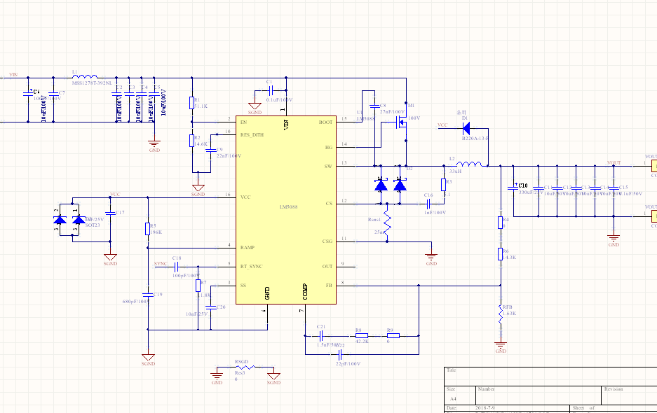Image resolution: width=657 pixels, height=413 pixels.
Task: Click the VCC label beside D1
Action: [x=442, y=125]
